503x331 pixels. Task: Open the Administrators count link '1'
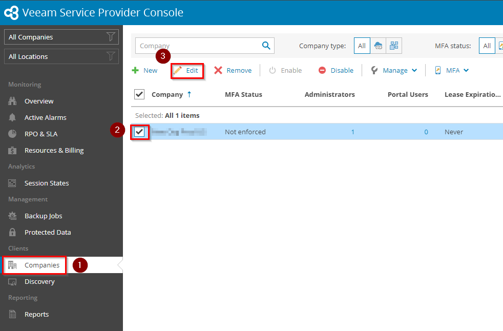tap(352, 132)
